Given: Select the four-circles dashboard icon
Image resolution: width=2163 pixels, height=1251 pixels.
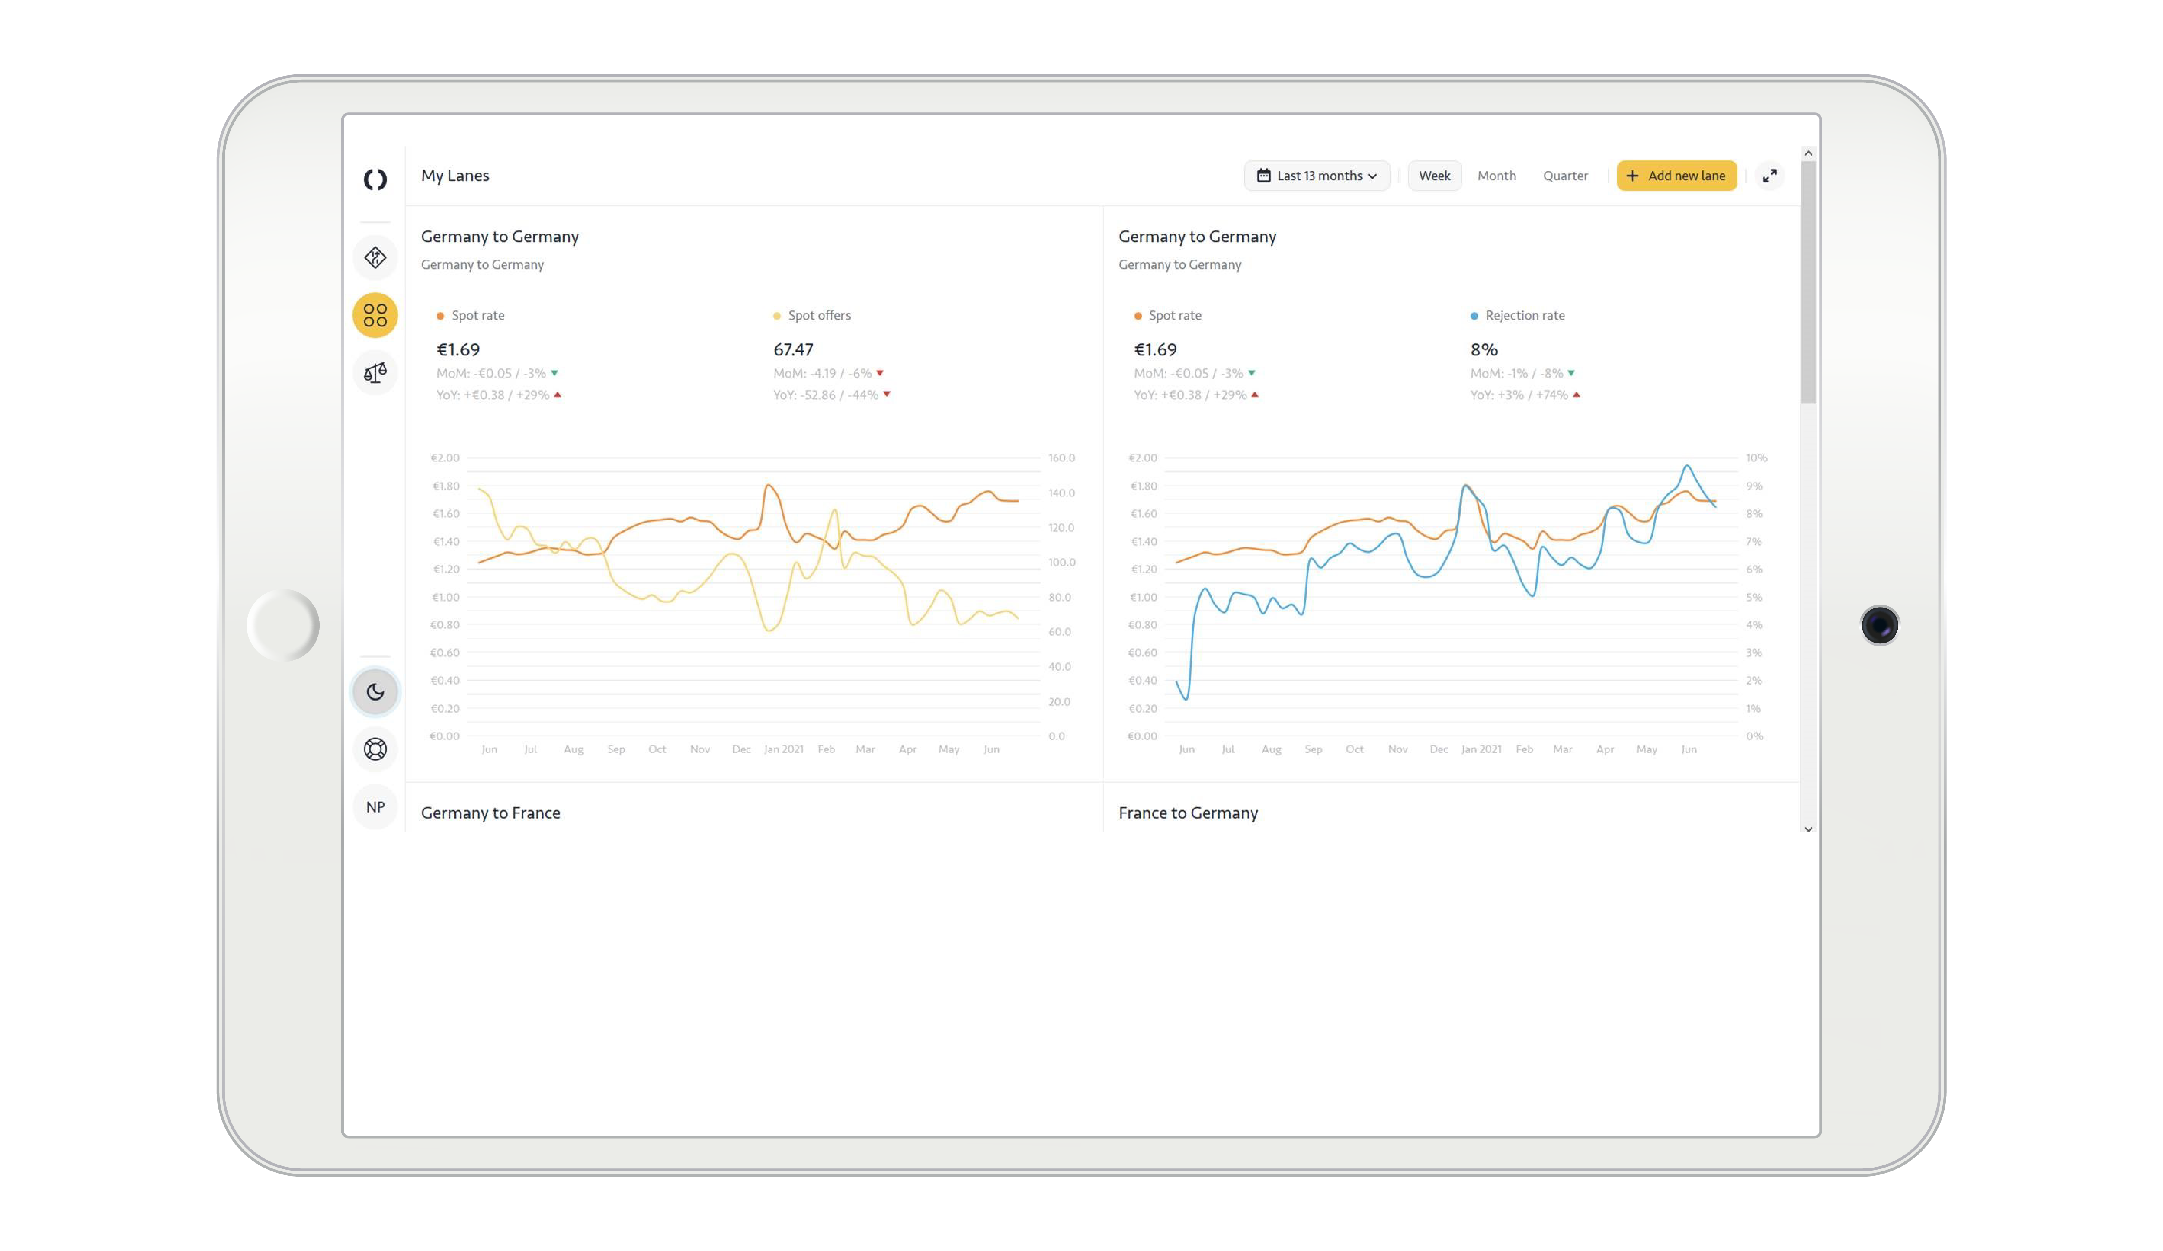Looking at the screenshot, I should pyautogui.click(x=375, y=315).
